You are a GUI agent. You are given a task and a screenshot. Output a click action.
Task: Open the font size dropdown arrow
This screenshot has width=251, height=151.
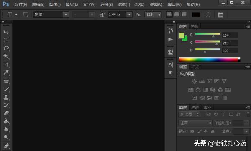[x=129, y=15]
